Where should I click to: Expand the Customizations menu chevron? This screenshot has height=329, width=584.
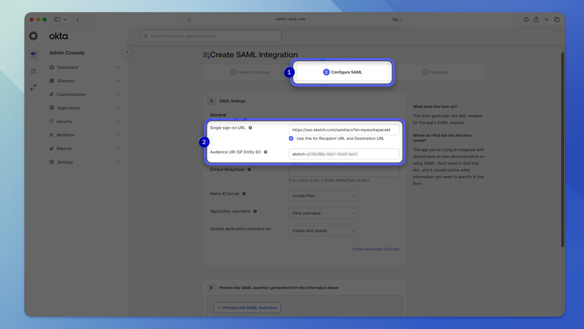[118, 94]
